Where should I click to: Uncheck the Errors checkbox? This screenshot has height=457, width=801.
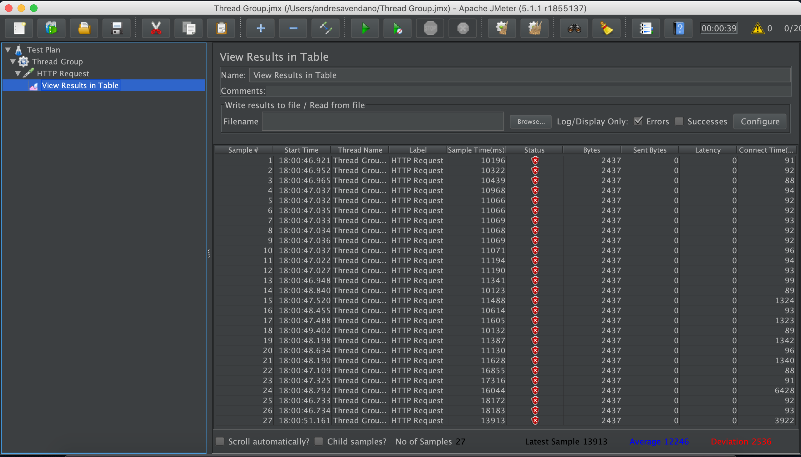coord(638,121)
